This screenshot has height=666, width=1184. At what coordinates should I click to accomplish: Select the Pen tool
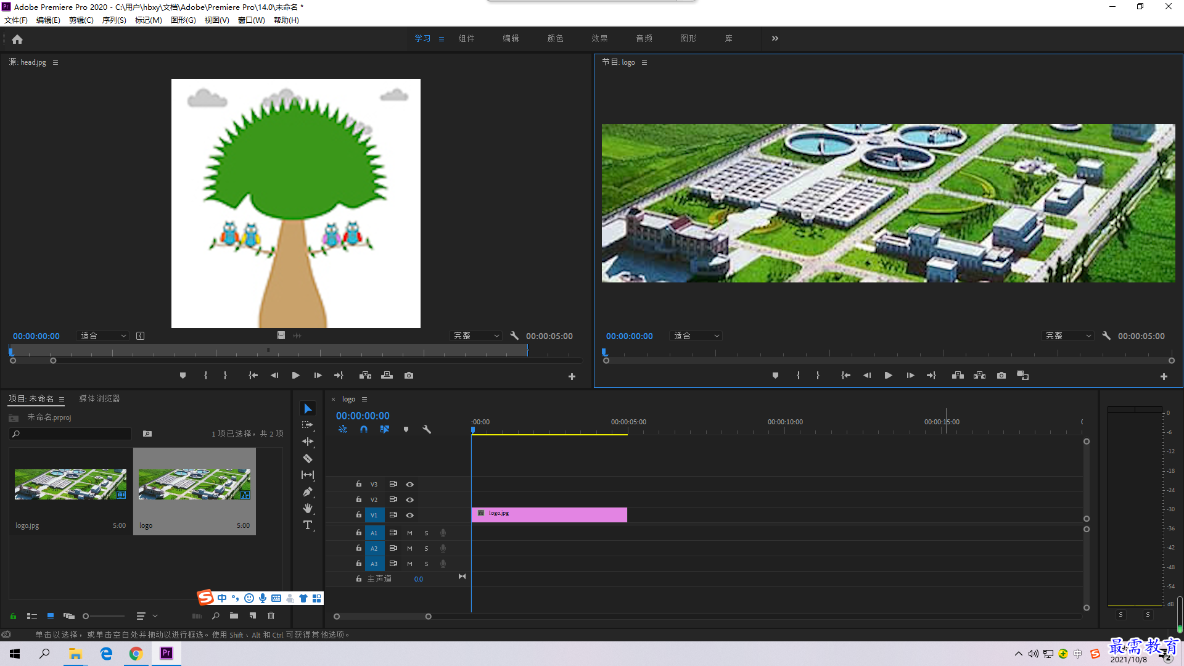(x=308, y=491)
